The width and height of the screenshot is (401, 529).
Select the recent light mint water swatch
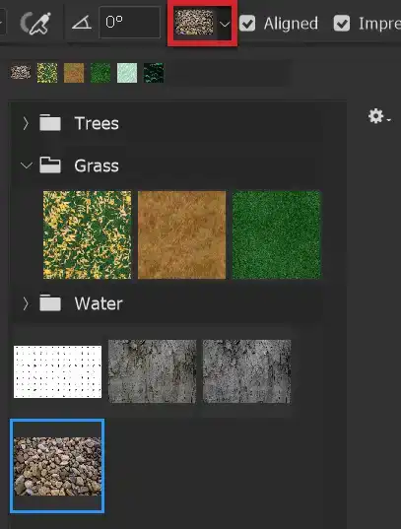127,73
